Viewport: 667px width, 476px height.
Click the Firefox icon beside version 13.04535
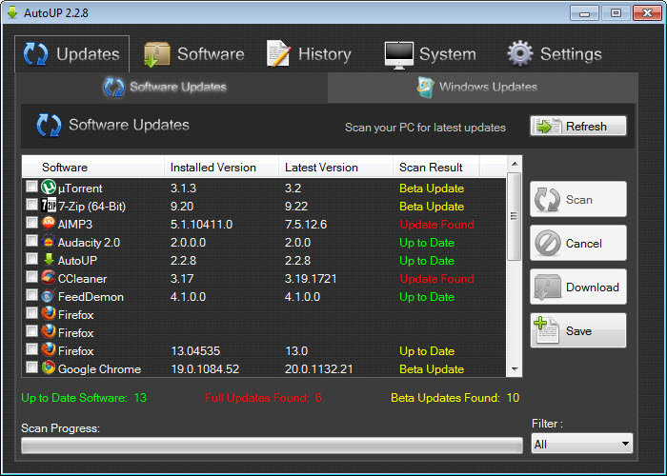pyautogui.click(x=49, y=349)
